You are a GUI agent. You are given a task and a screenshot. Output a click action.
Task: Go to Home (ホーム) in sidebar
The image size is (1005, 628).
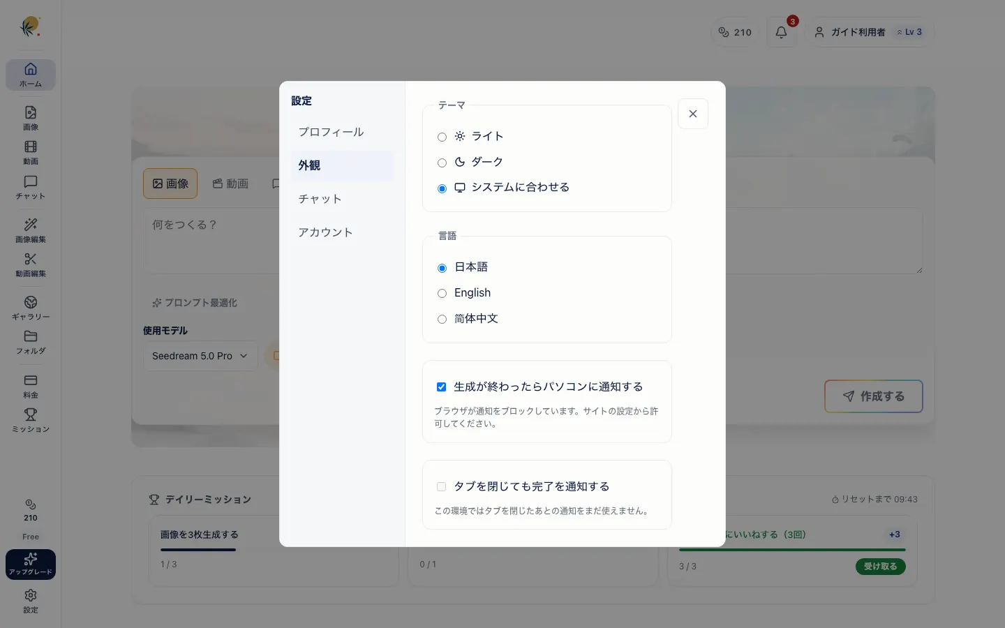tap(31, 75)
